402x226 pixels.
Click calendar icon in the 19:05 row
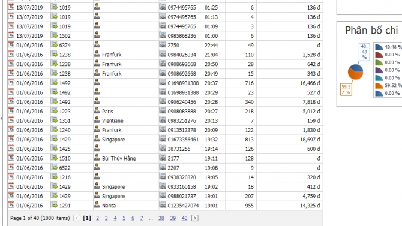pos(11,177)
